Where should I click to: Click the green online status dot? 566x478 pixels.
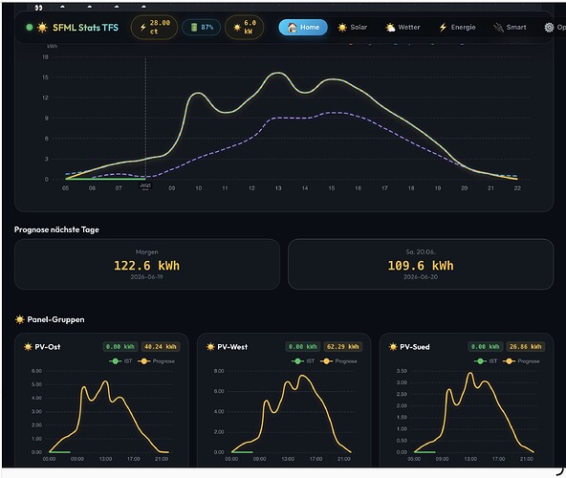click(x=30, y=28)
